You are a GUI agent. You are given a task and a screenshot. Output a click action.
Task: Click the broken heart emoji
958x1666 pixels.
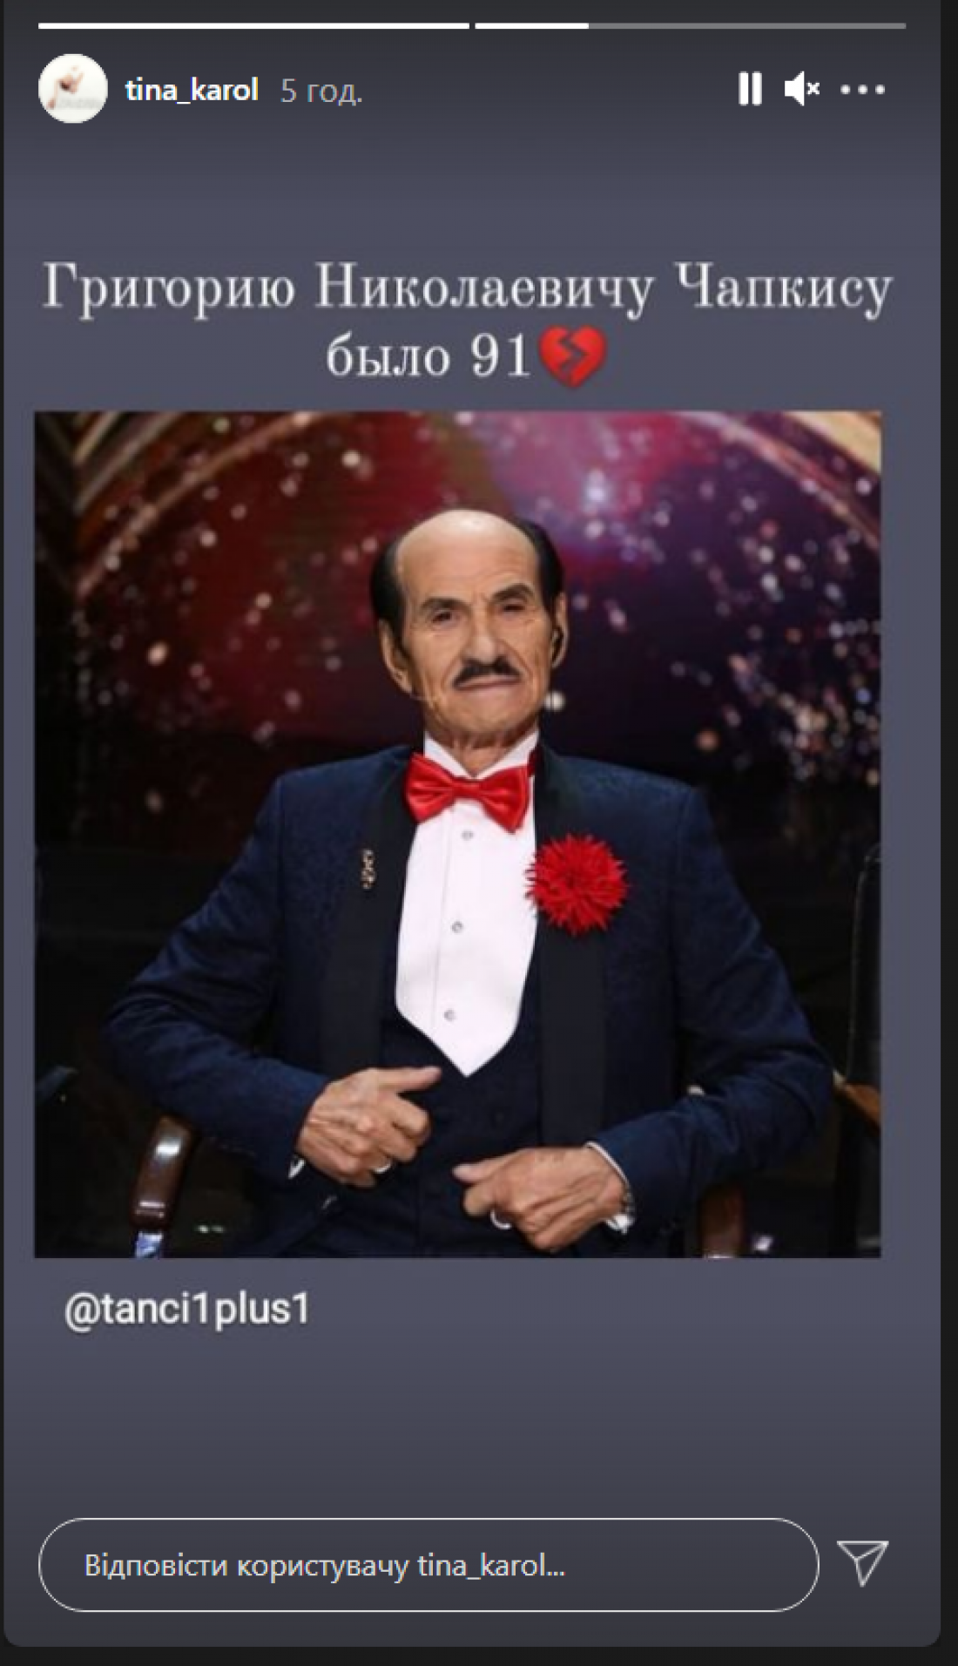click(x=571, y=357)
